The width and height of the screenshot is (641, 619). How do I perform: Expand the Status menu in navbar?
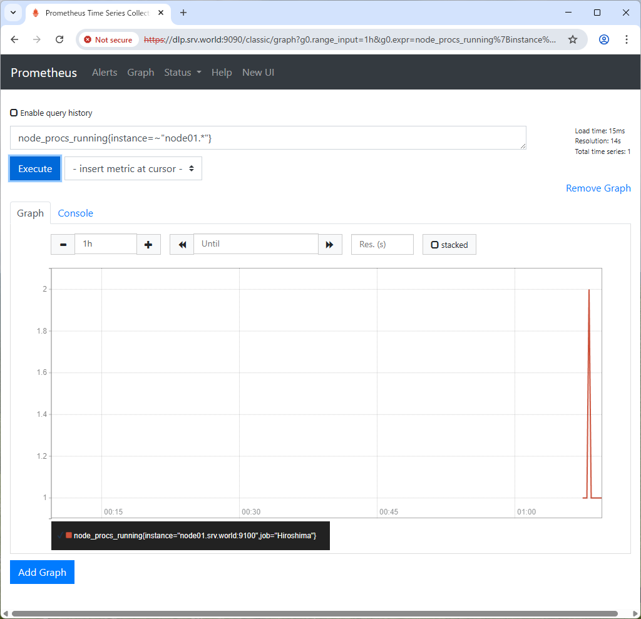pyautogui.click(x=183, y=73)
